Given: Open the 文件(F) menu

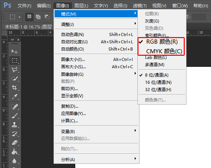Looking at the screenshot, I should click(25, 6).
